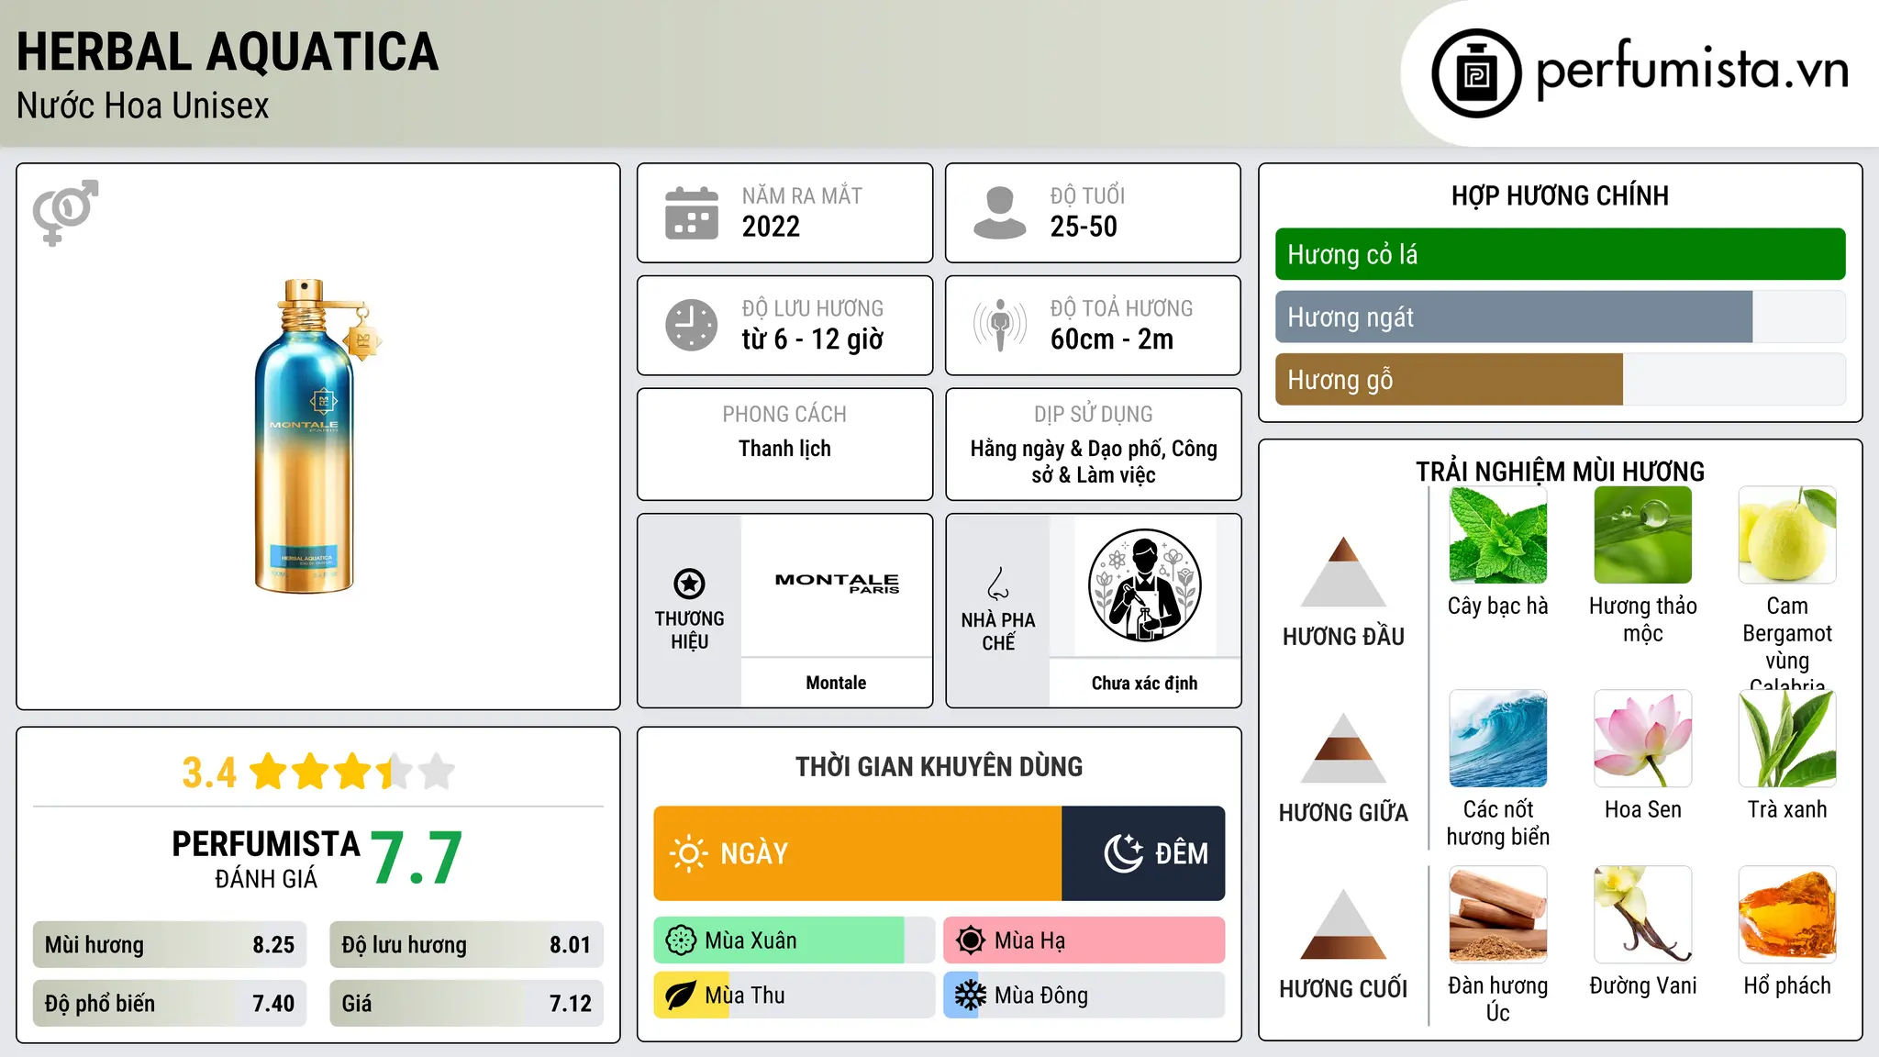1879x1057 pixels.
Task: Click the blue-grey Hương ngát bar
Action: click(x=1514, y=317)
